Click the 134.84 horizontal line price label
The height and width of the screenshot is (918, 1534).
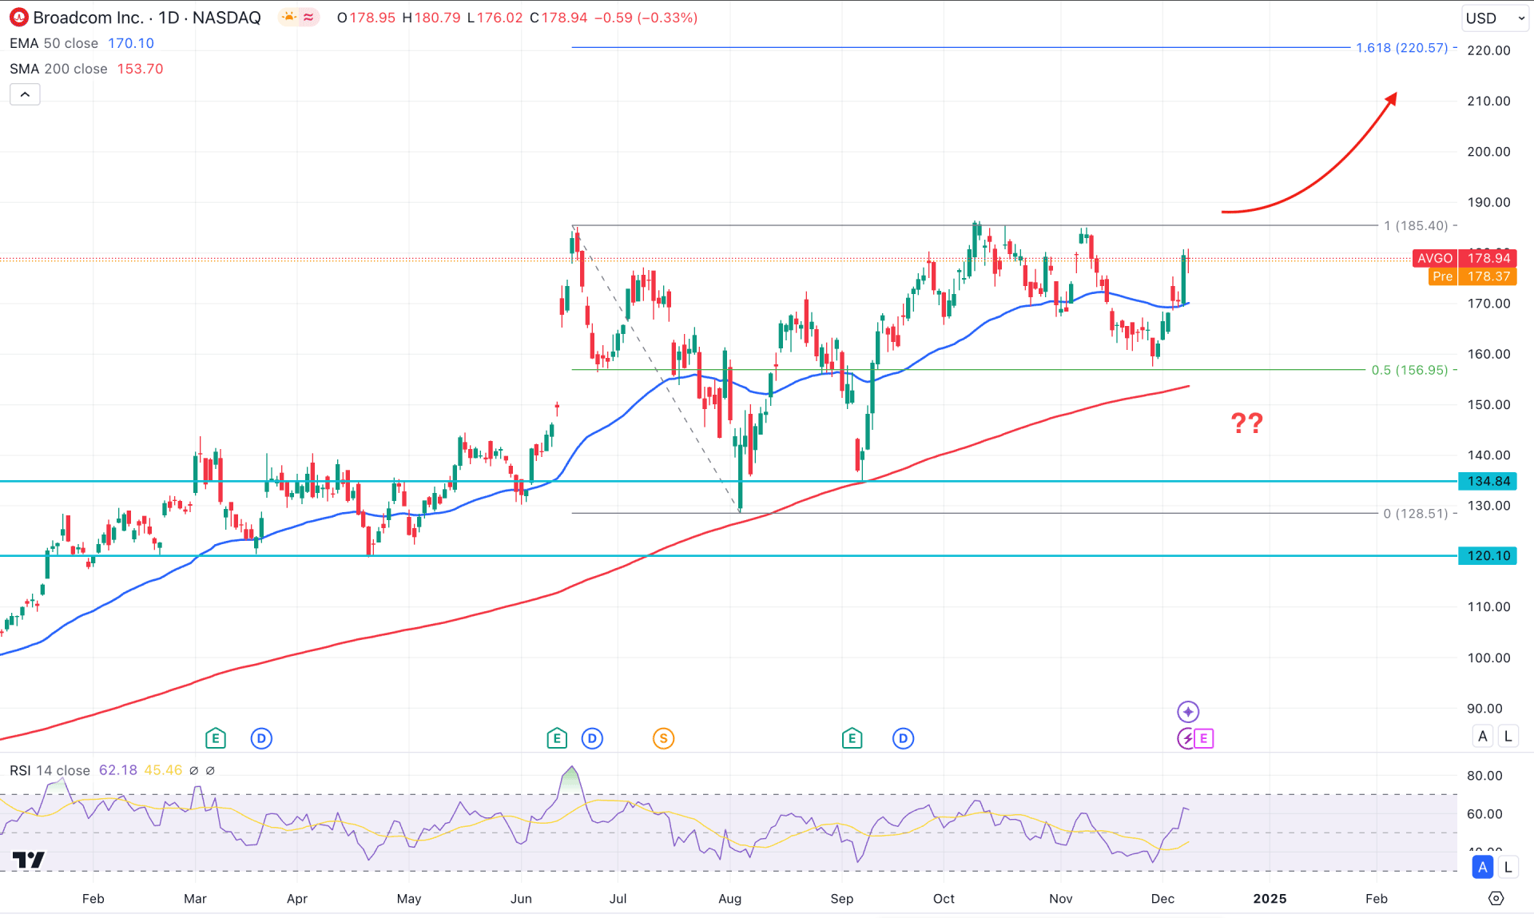click(x=1488, y=481)
